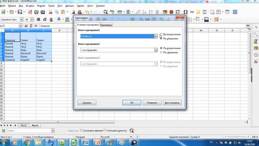Click the Save document icon
Screen dimensions: 259x146
20,12
